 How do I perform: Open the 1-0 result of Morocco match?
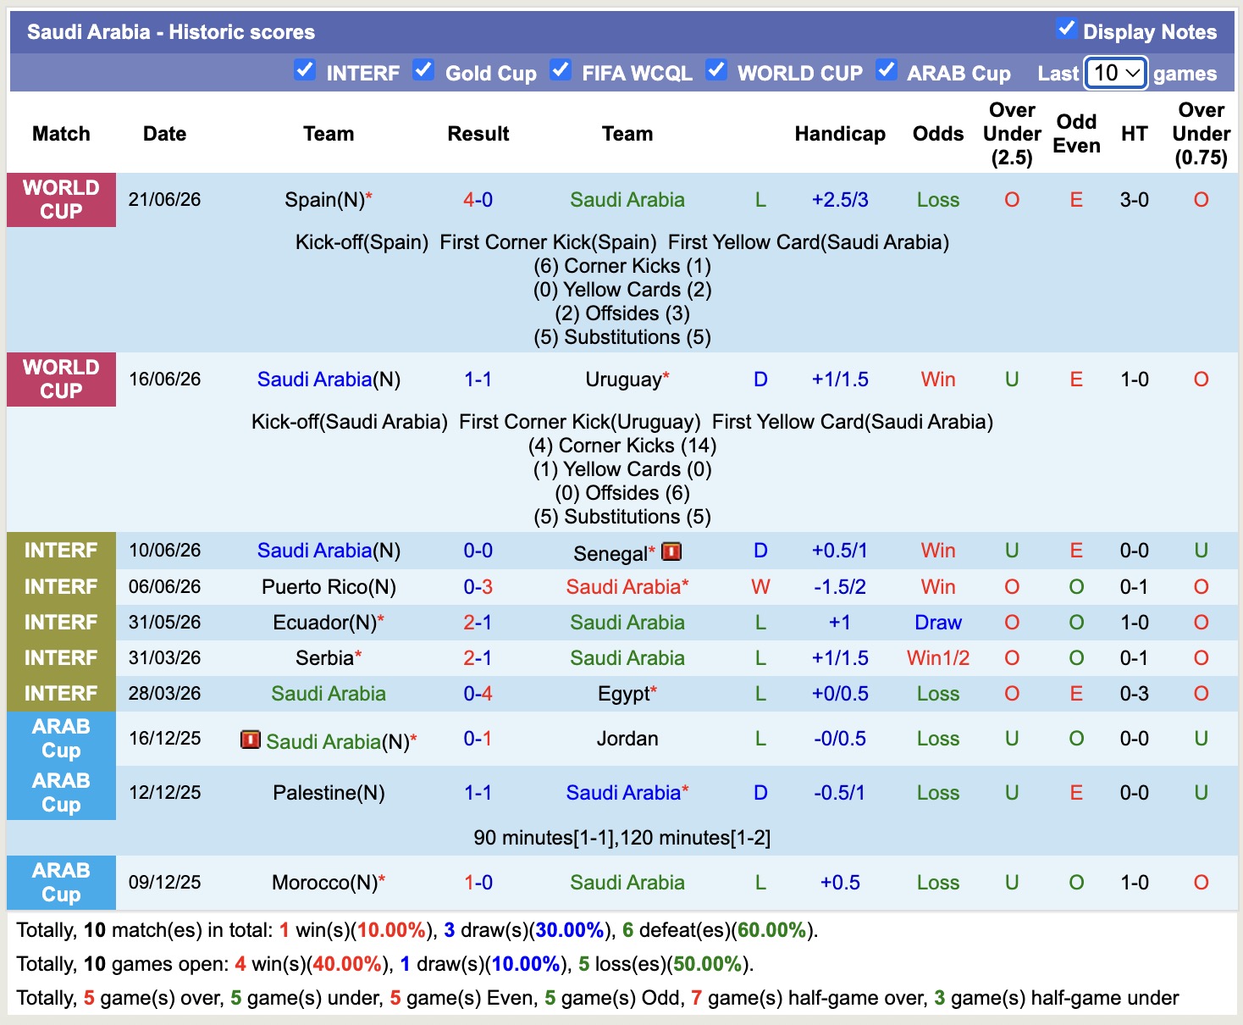tap(478, 883)
